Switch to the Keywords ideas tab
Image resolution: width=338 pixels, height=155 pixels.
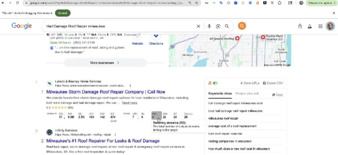220,94
